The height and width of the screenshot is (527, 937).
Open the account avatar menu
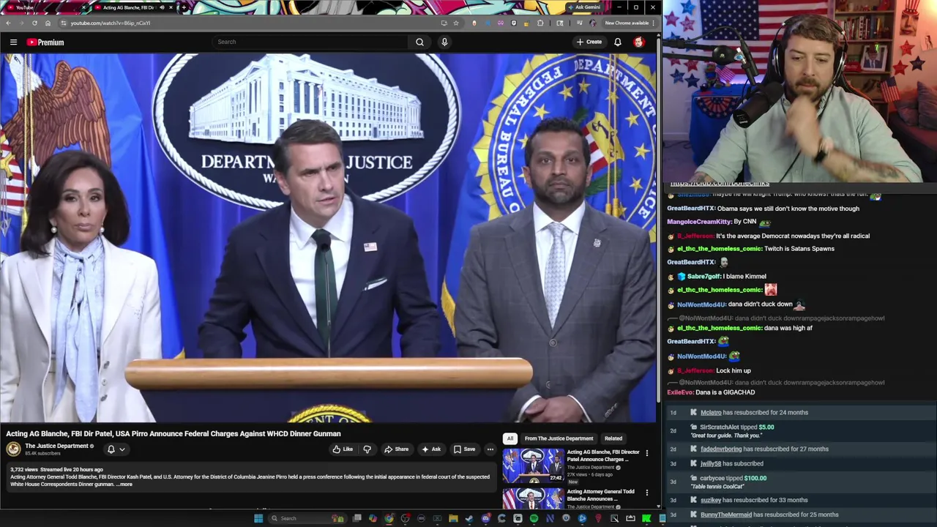639,42
